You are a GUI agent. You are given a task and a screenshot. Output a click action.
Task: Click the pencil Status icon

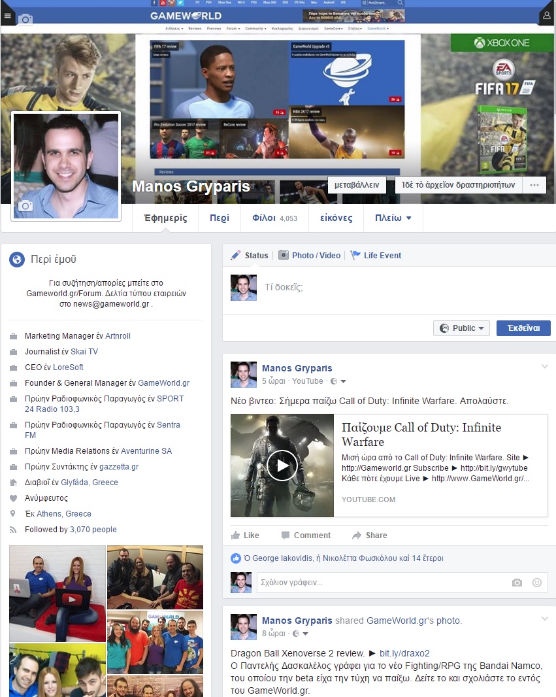pos(235,255)
